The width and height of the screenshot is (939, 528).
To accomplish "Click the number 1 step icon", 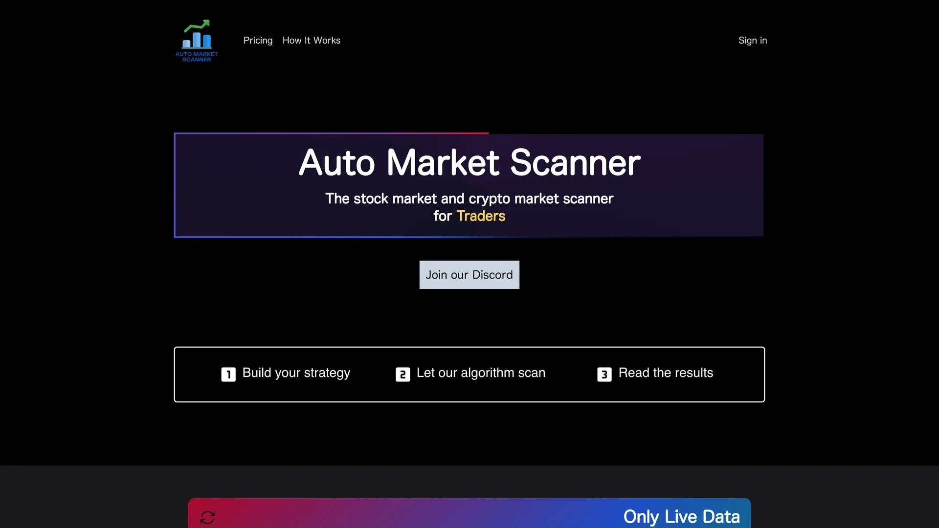I will [x=228, y=374].
